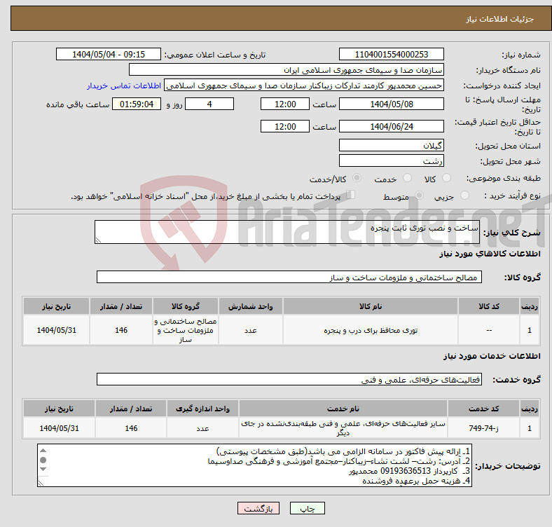
Task: Click the price validity time 12:00 field
Action: (x=285, y=126)
